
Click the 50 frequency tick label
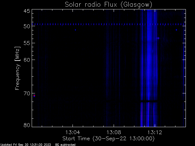click(x=27, y=26)
